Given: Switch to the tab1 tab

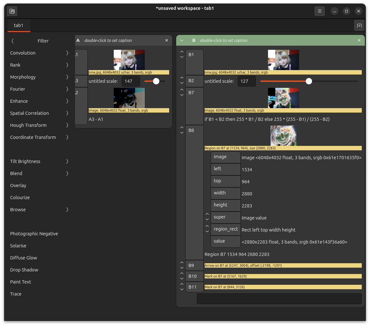Looking at the screenshot, I should coord(19,25).
